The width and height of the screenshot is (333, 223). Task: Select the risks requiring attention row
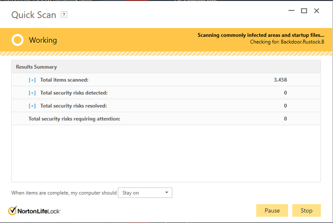click(74, 119)
